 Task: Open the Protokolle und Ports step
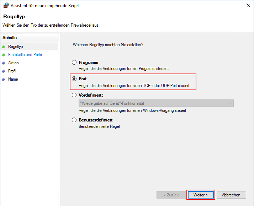coord(25,55)
